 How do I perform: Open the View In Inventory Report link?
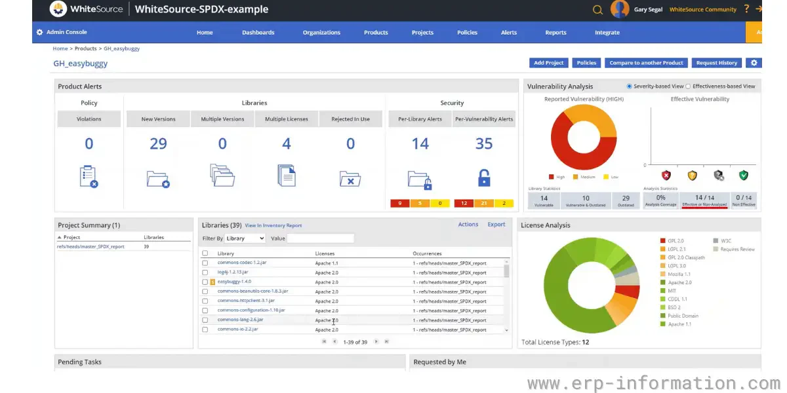[273, 225]
